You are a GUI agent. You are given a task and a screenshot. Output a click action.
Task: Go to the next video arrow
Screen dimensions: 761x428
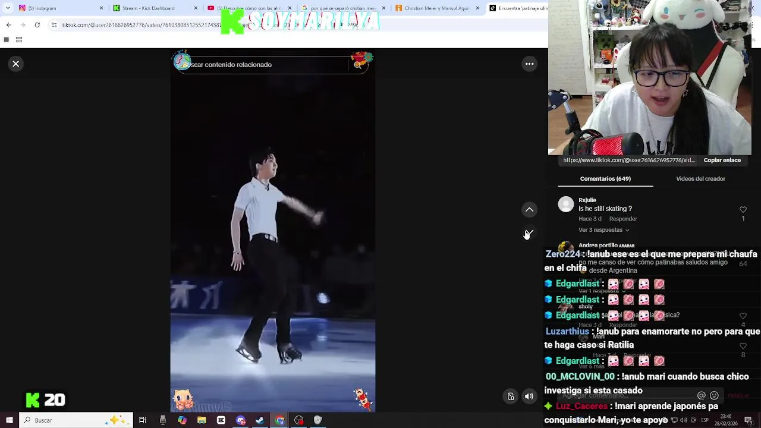[x=529, y=233]
